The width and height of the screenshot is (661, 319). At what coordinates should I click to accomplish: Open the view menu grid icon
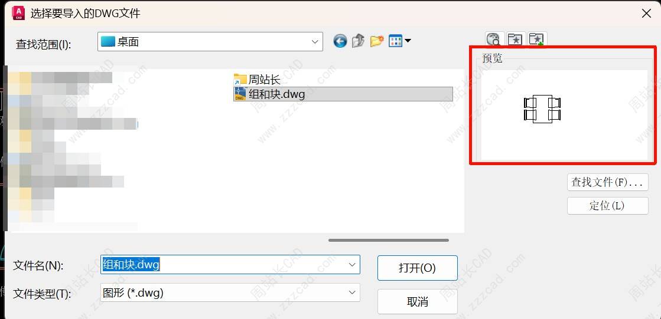[x=395, y=41]
